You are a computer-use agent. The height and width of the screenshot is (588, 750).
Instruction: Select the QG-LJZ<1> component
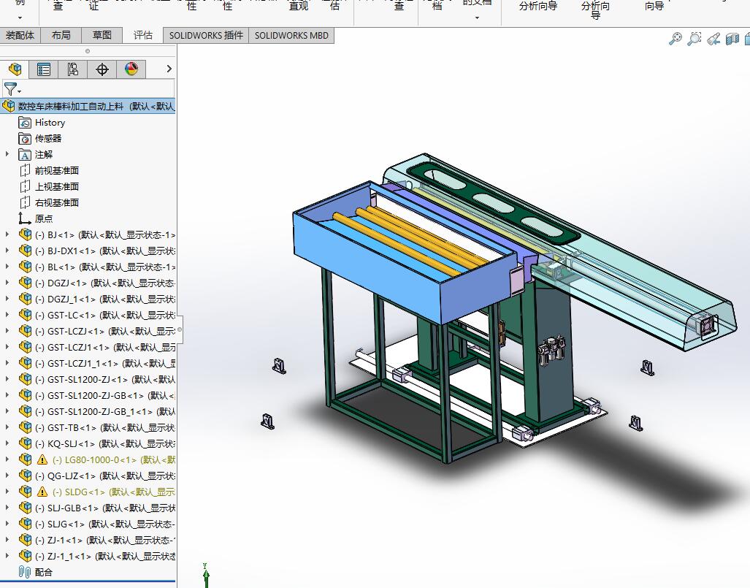[x=97, y=476]
